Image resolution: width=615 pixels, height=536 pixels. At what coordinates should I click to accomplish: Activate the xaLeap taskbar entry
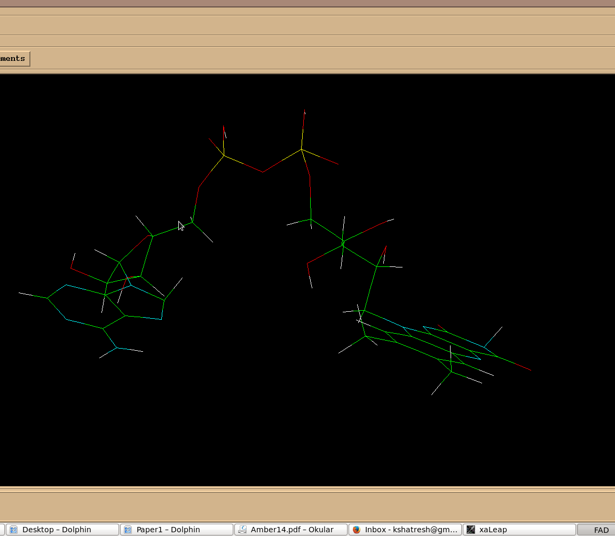click(519, 530)
